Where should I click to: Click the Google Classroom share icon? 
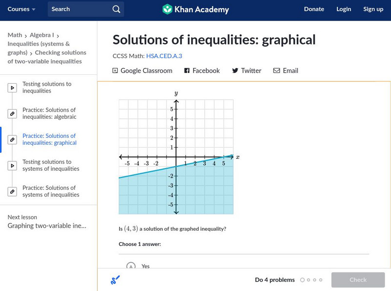pyautogui.click(x=115, y=70)
